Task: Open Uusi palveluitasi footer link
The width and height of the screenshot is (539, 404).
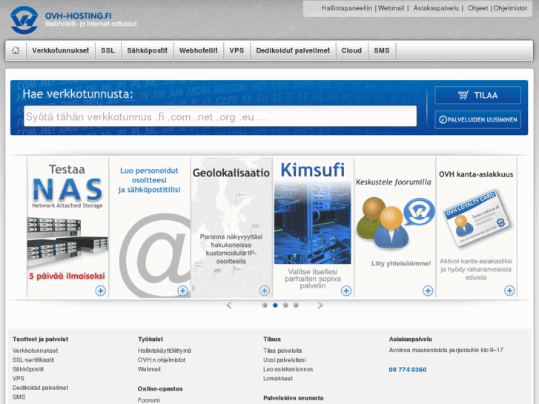Action: point(285,360)
